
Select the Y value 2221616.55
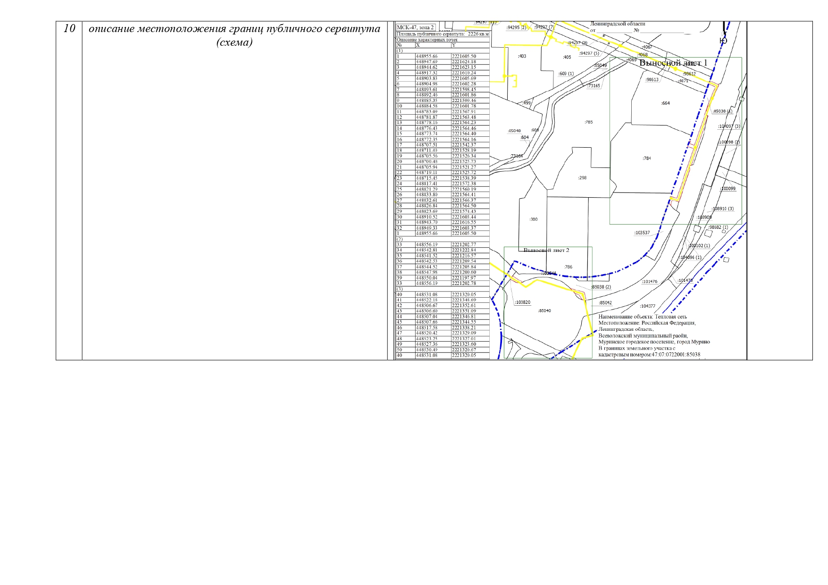[x=464, y=222]
